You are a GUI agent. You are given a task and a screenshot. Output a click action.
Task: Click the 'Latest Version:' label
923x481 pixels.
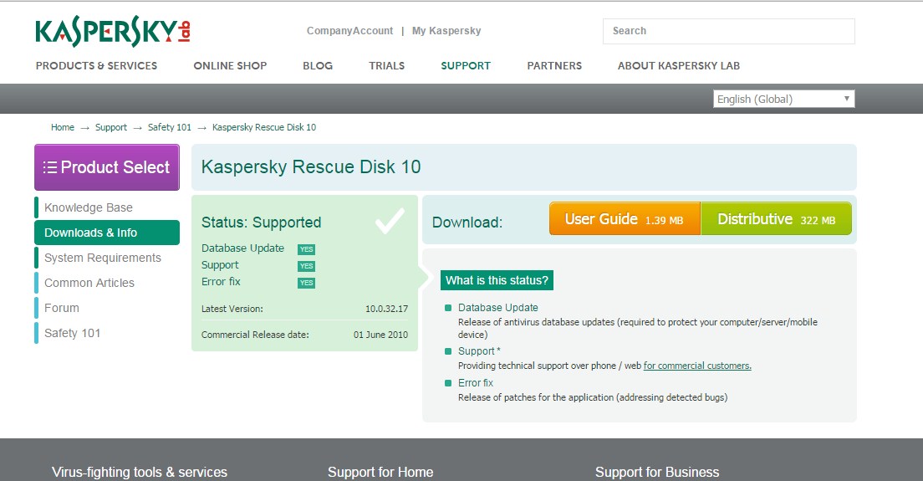(x=232, y=309)
